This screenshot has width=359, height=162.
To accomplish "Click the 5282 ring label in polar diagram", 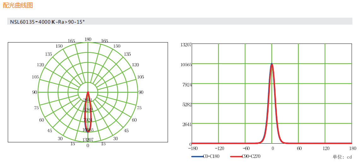I will [x=88, y=110].
